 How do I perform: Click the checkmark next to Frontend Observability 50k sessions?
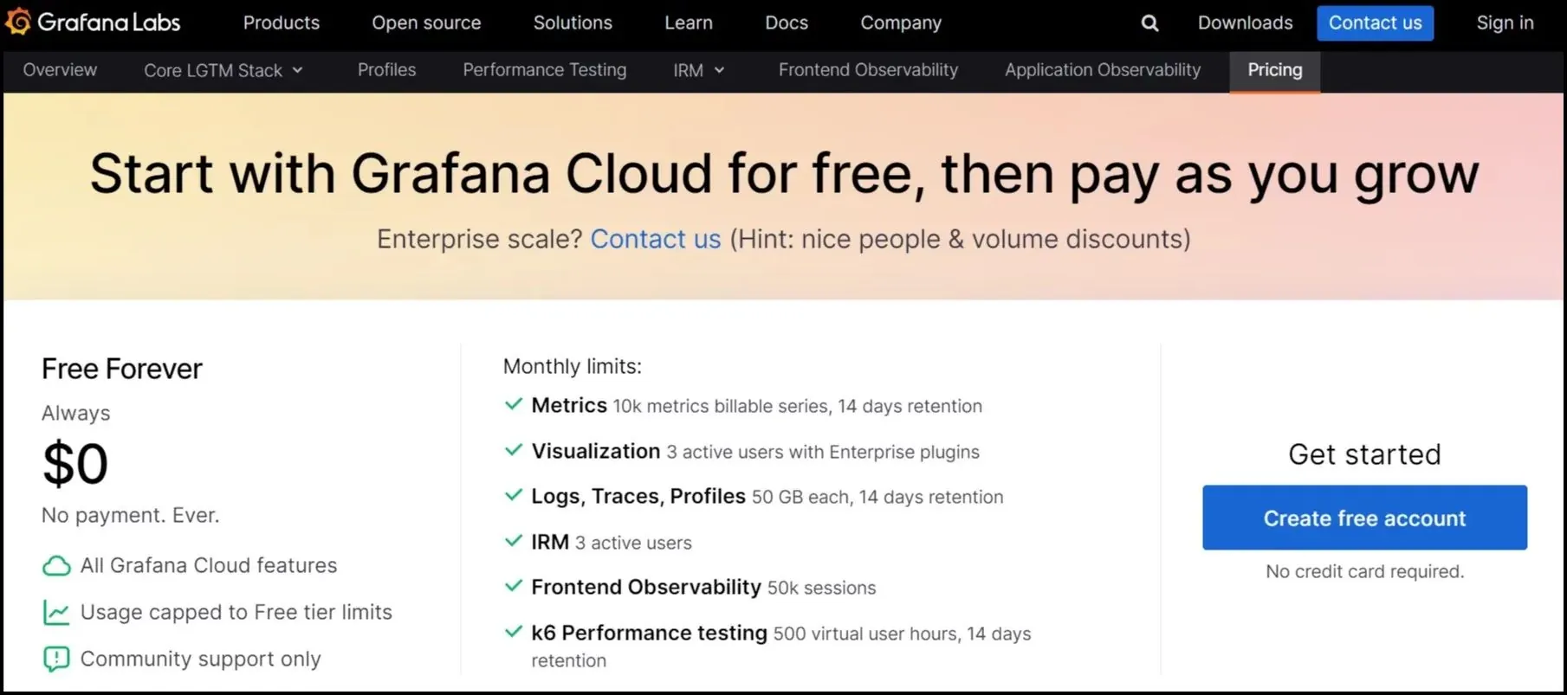[x=514, y=586]
